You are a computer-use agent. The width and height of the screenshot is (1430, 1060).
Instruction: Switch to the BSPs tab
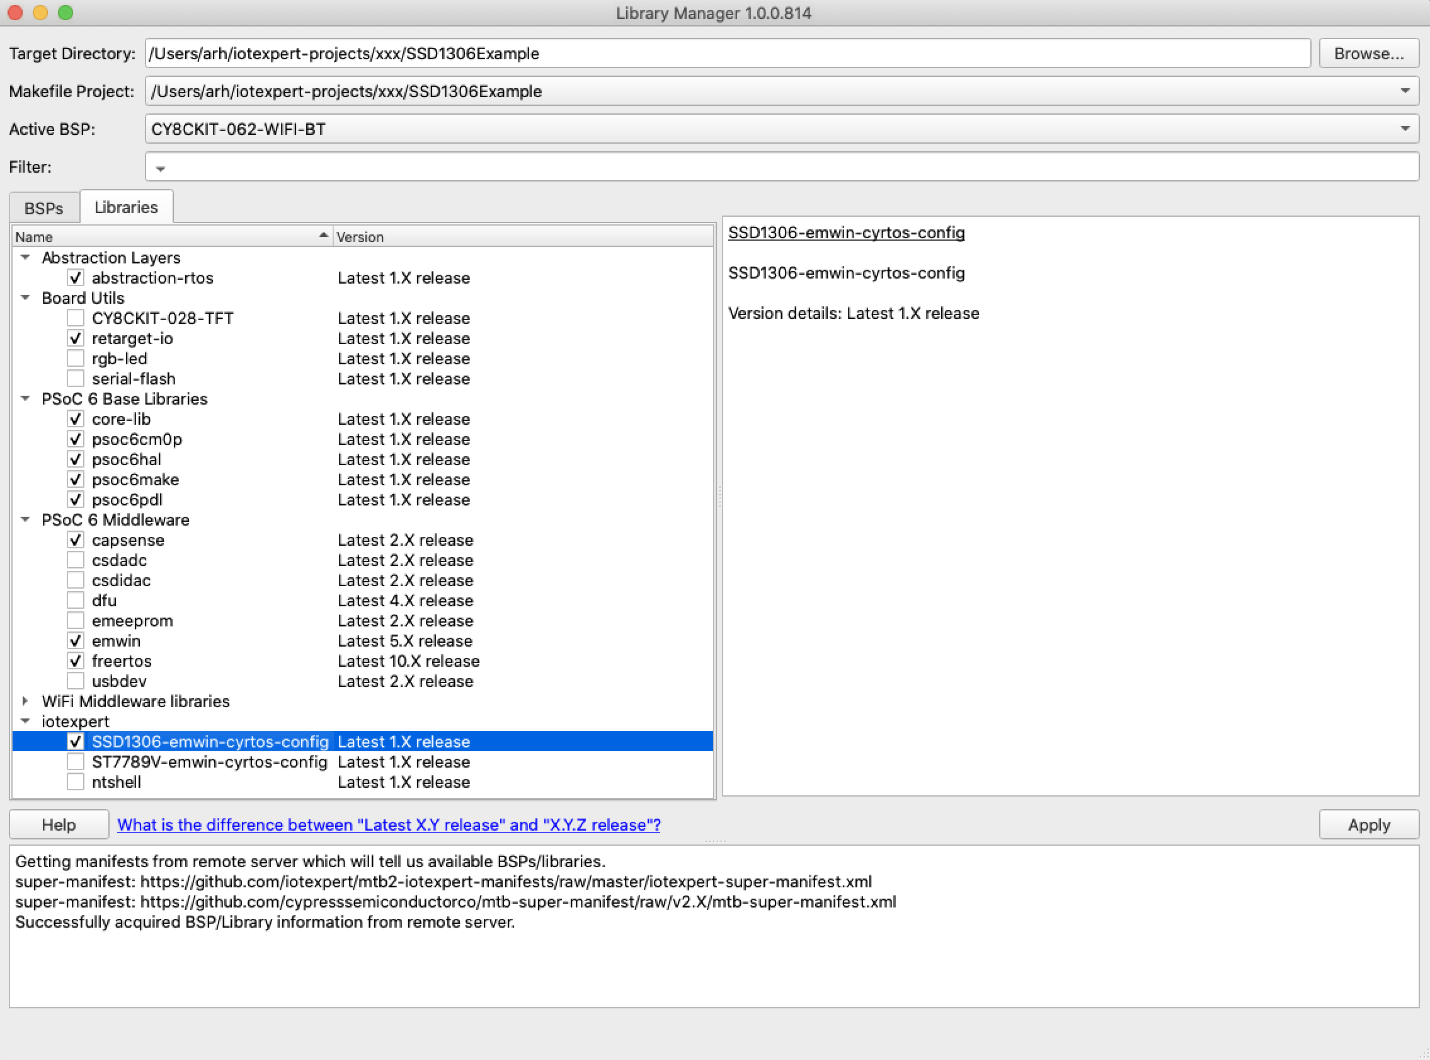(43, 208)
